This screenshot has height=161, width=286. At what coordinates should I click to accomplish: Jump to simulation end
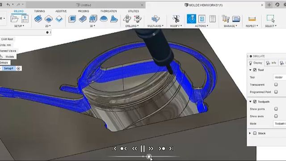171,148
